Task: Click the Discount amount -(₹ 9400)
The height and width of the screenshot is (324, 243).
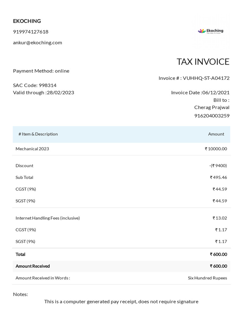Action: [218, 165]
